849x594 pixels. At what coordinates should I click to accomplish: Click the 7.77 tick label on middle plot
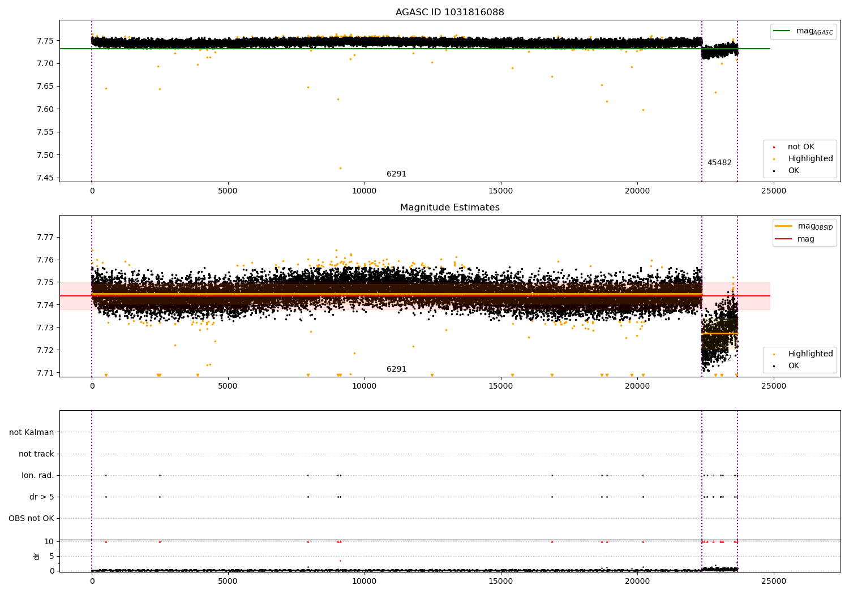click(45, 238)
